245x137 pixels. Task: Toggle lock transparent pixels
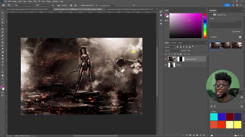pos(169,54)
